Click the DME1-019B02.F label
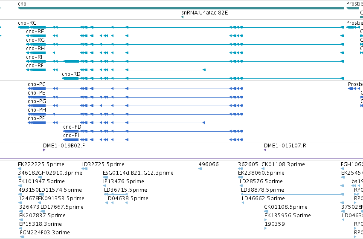 click(x=64, y=146)
